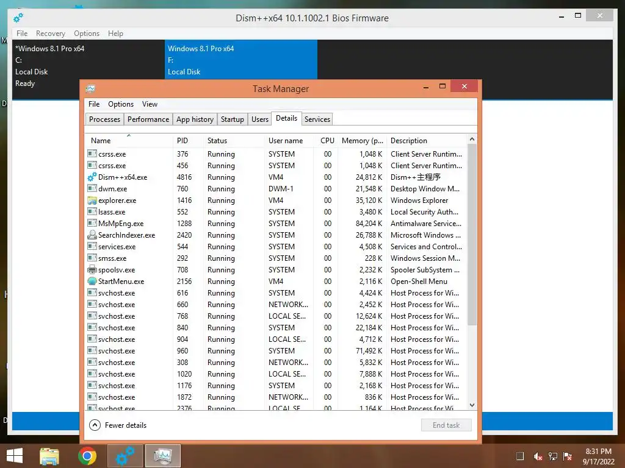Select Windows 8.1 Pro x64 on F: image
The height and width of the screenshot is (468, 625).
pyautogui.click(x=241, y=60)
